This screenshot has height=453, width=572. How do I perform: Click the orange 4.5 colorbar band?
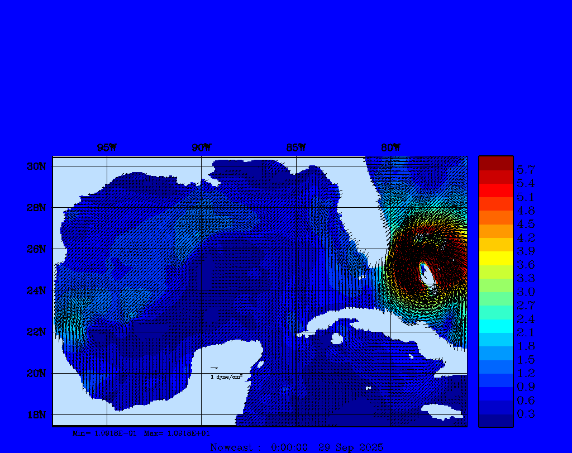(495, 217)
